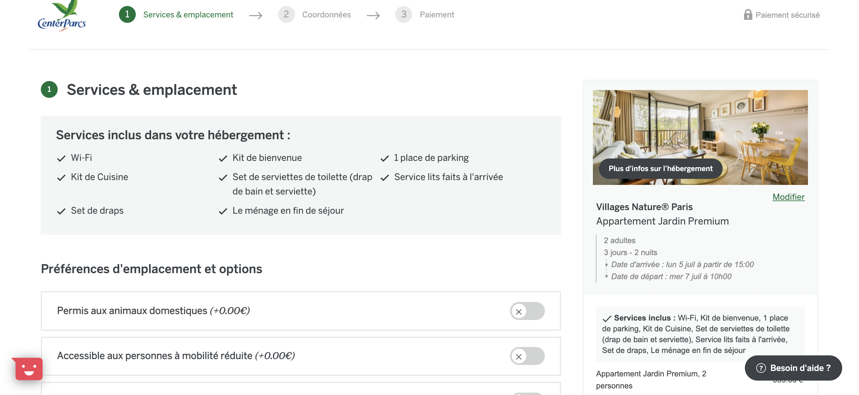The width and height of the screenshot is (859, 395).
Task: Click the step 3 circle icon
Action: point(403,14)
